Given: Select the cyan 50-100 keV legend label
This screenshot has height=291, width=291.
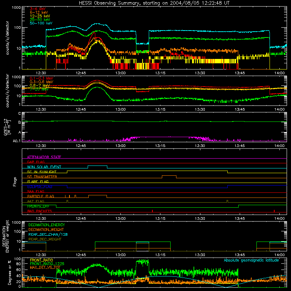Looking at the screenshot, I should tap(41, 23).
